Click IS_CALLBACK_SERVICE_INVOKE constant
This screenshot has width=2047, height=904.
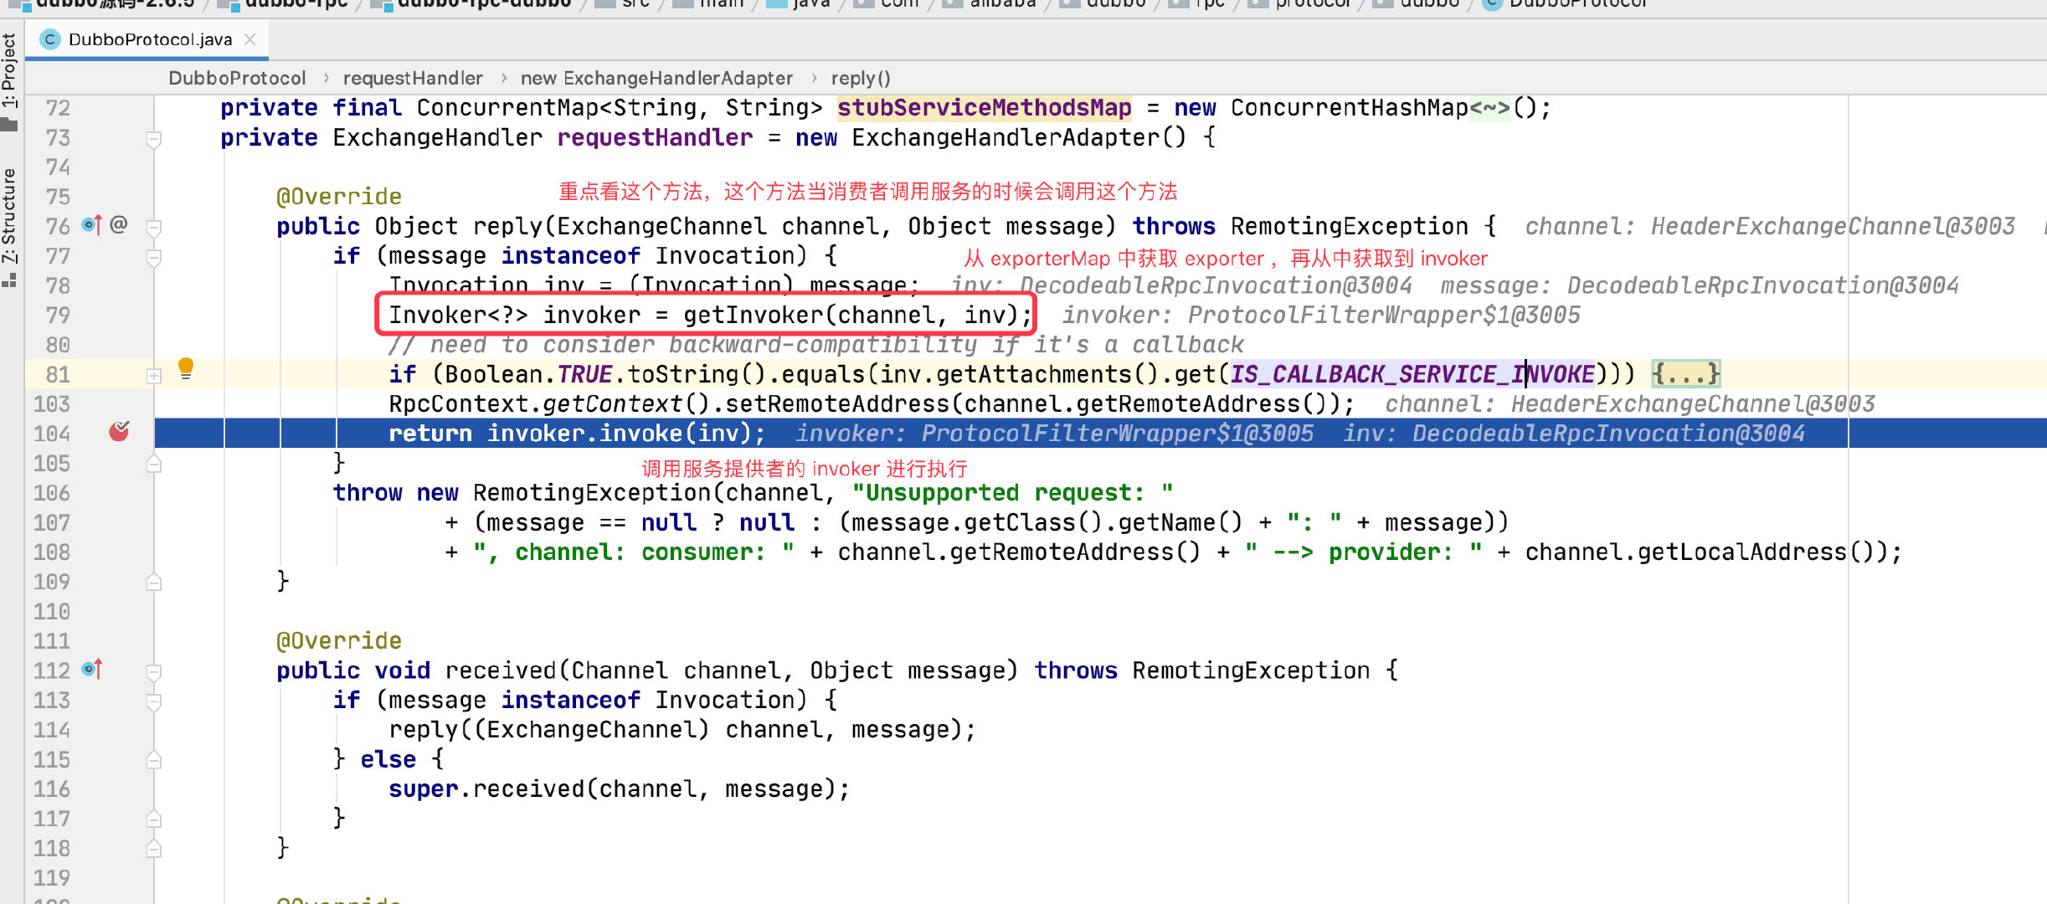coord(1412,374)
